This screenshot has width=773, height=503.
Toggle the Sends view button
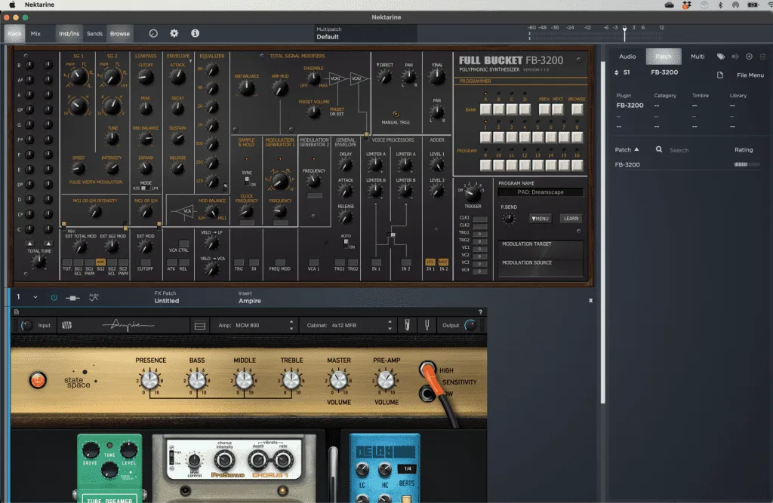pyautogui.click(x=94, y=33)
